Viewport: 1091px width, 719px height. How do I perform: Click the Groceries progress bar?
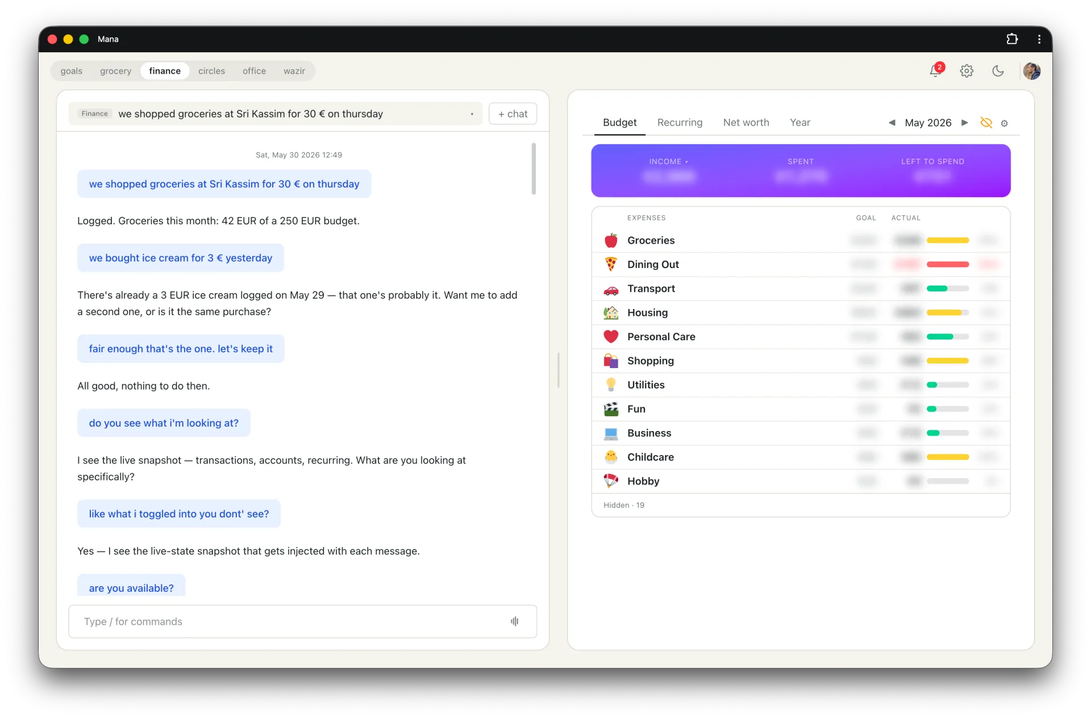(x=947, y=240)
